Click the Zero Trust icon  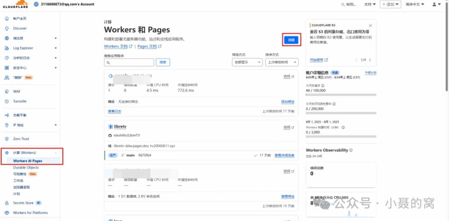click(x=7, y=139)
